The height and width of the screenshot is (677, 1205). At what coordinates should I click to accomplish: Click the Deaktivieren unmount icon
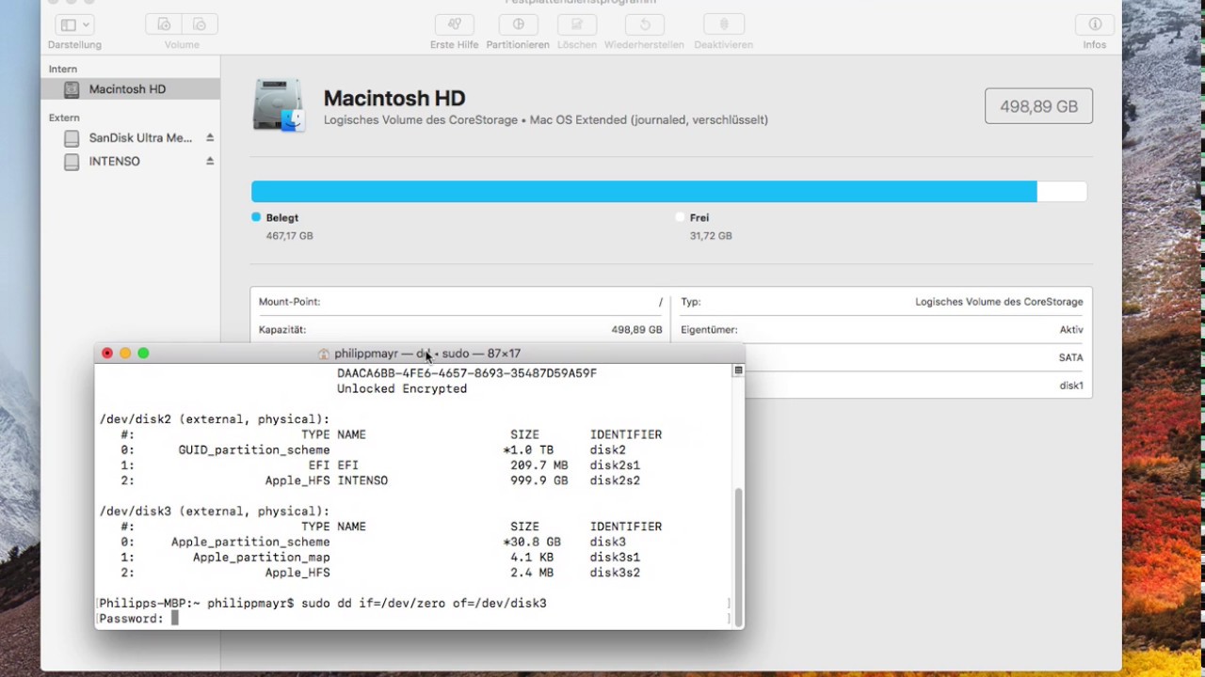724,24
